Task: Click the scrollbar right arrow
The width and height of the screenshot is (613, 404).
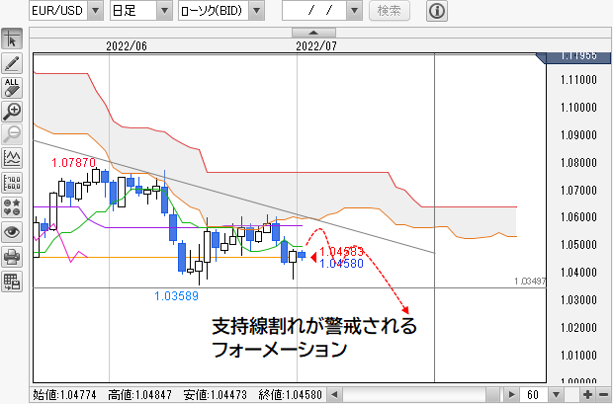Action: click(511, 395)
